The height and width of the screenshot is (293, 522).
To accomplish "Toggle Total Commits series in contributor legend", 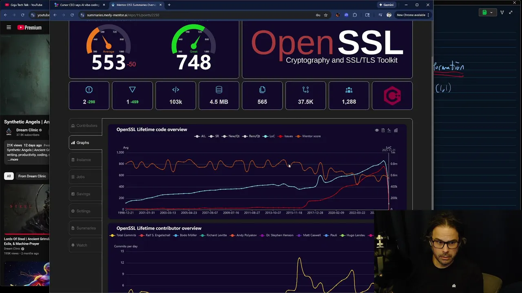I will click(123, 235).
